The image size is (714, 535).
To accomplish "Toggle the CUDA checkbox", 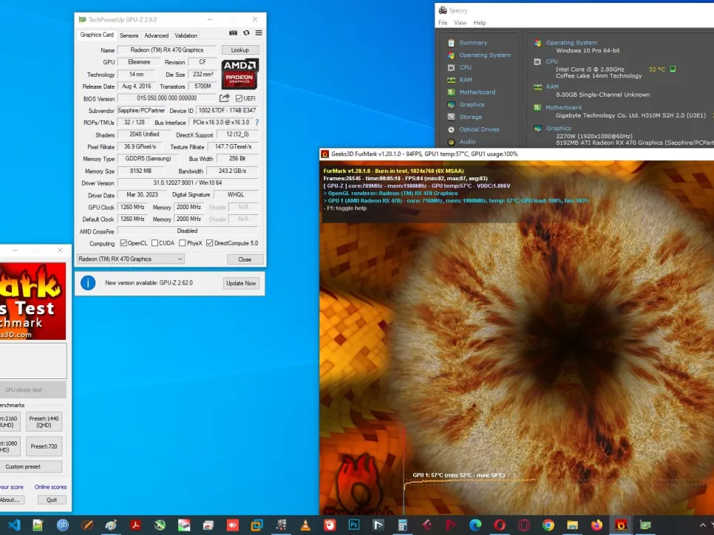I will click(x=154, y=243).
